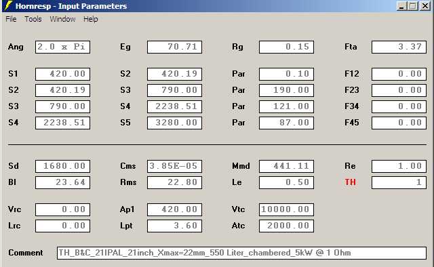Click the Ang field showing 2.0 x Pi
Image resolution: width=434 pixels, height=267 pixels.
pos(62,47)
